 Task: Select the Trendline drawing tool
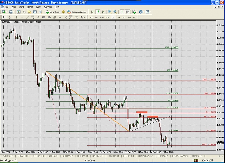[27, 17]
